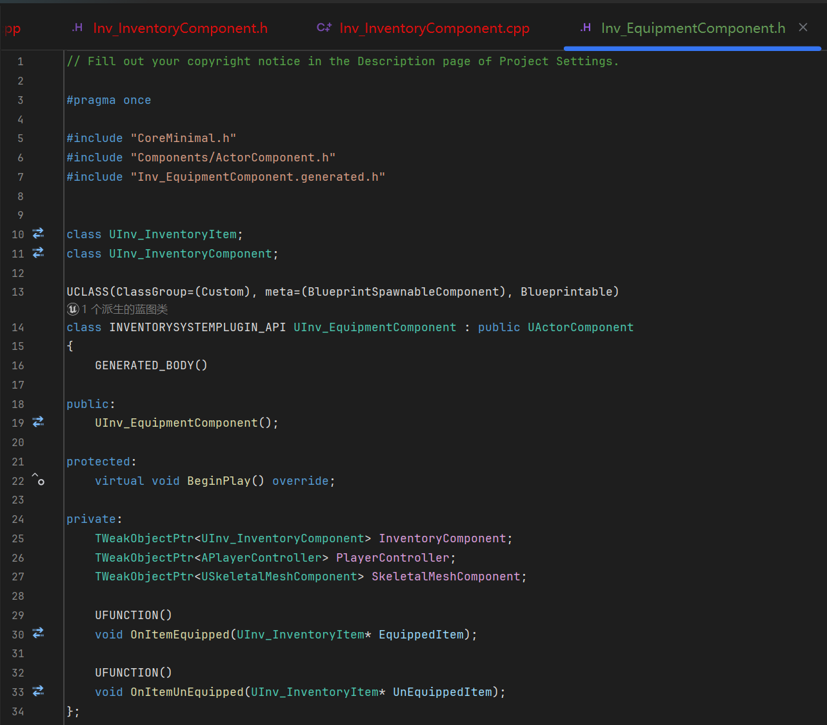This screenshot has height=725, width=827.
Task: Click the gutter icon beside UInv_EquipmentComponent() on line 19
Action: click(x=38, y=422)
